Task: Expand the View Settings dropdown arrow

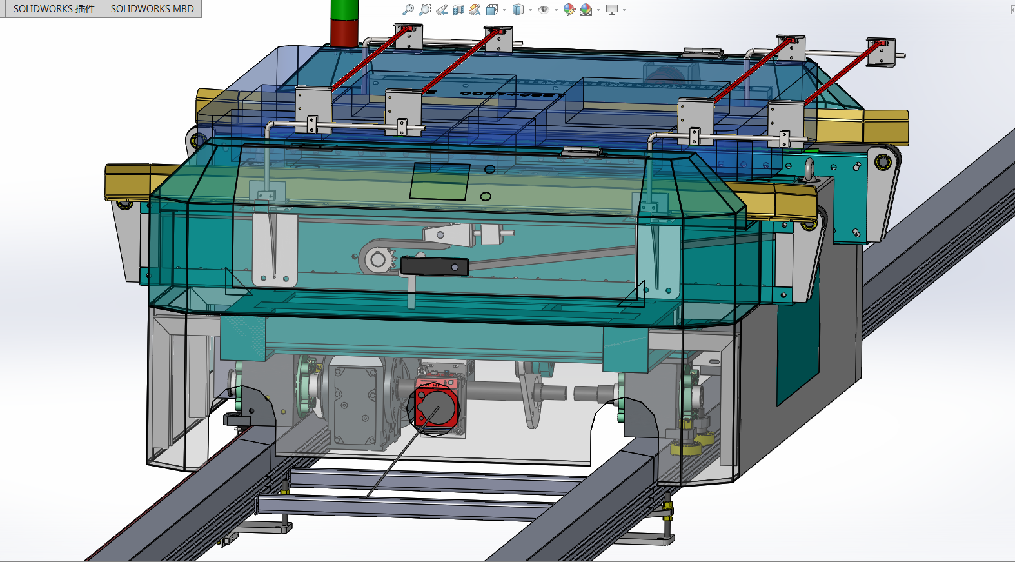Action: pos(624,10)
